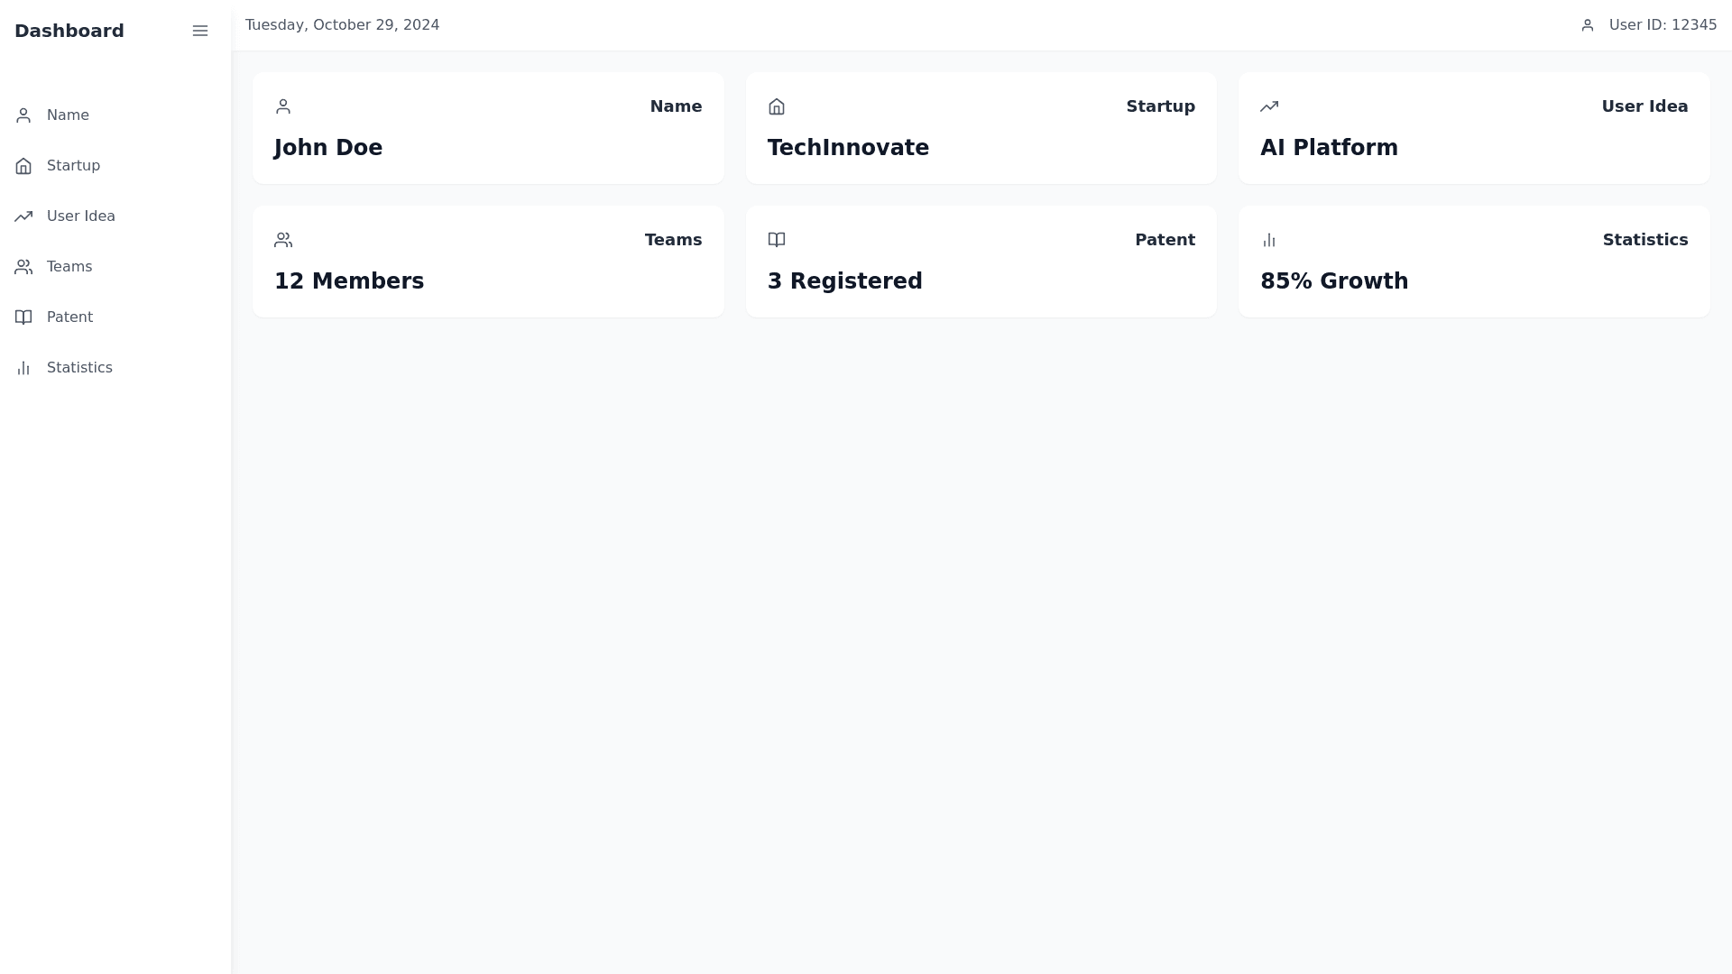Click the home icon beside Startup in sidebar
Viewport: 1732px width, 974px height.
(x=23, y=166)
